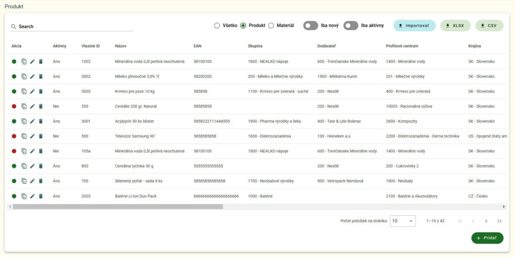Click edit pencil for Minerálna voda 0,3l row
The image size is (515, 257).
[32, 62]
